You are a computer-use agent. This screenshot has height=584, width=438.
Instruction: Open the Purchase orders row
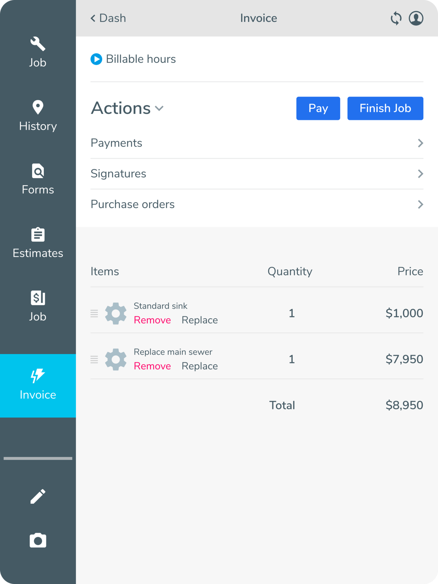(x=257, y=204)
